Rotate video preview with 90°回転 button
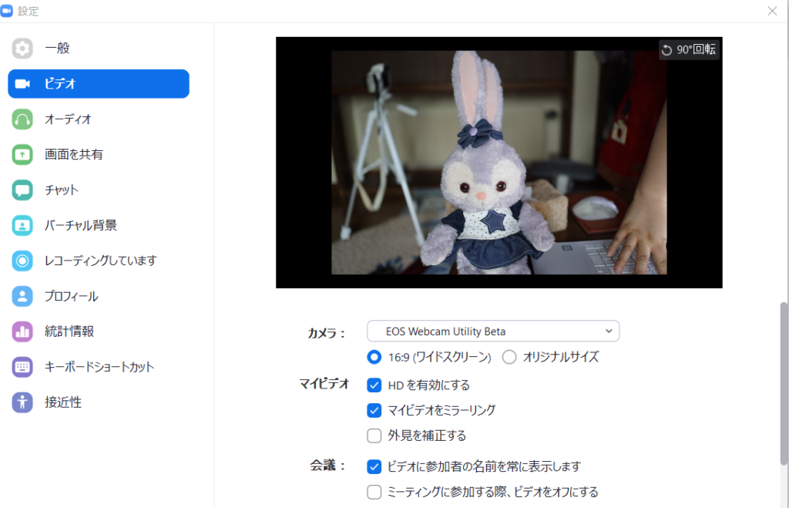The image size is (789, 508). [x=689, y=49]
